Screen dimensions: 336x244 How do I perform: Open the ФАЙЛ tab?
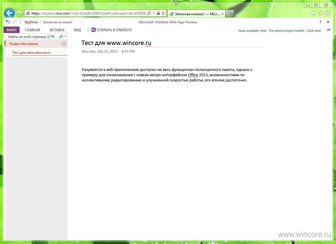coord(12,30)
